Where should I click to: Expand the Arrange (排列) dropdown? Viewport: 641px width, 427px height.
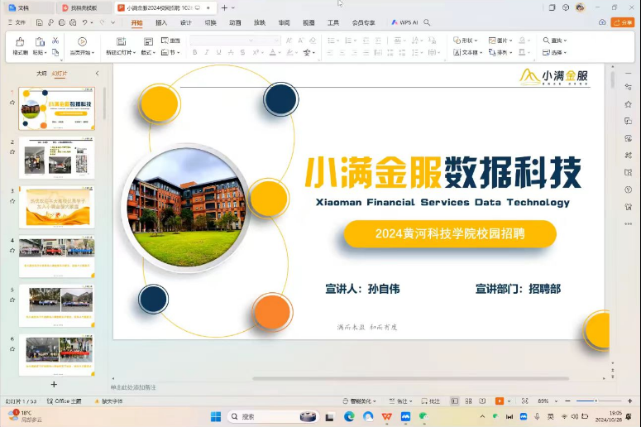[x=510, y=53]
